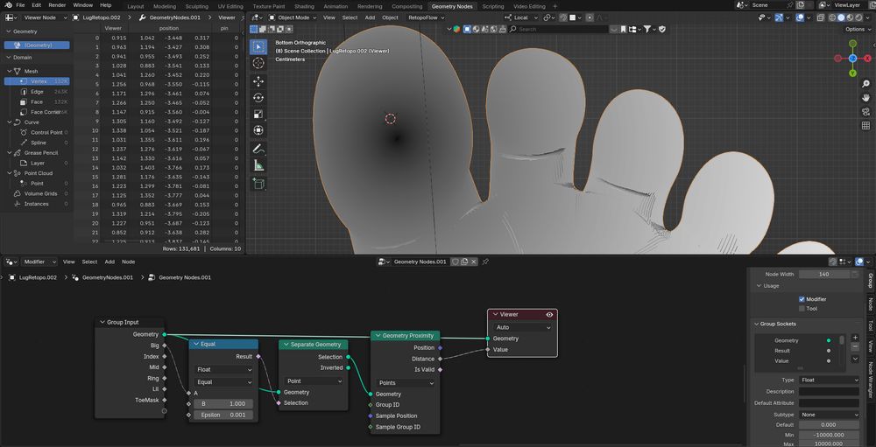Image resolution: width=876 pixels, height=447 pixels.
Task: Open the Node menu in node editor
Action: [x=128, y=262]
